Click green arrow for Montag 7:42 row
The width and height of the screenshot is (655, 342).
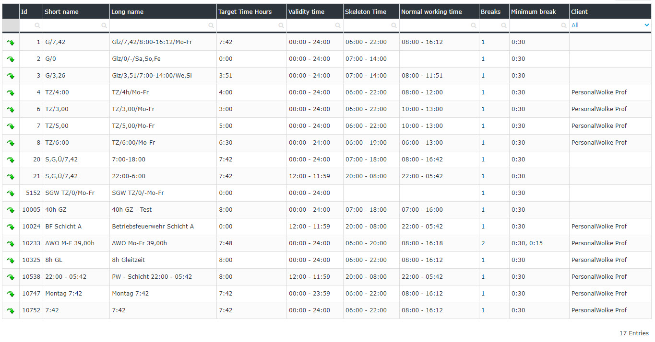11,294
